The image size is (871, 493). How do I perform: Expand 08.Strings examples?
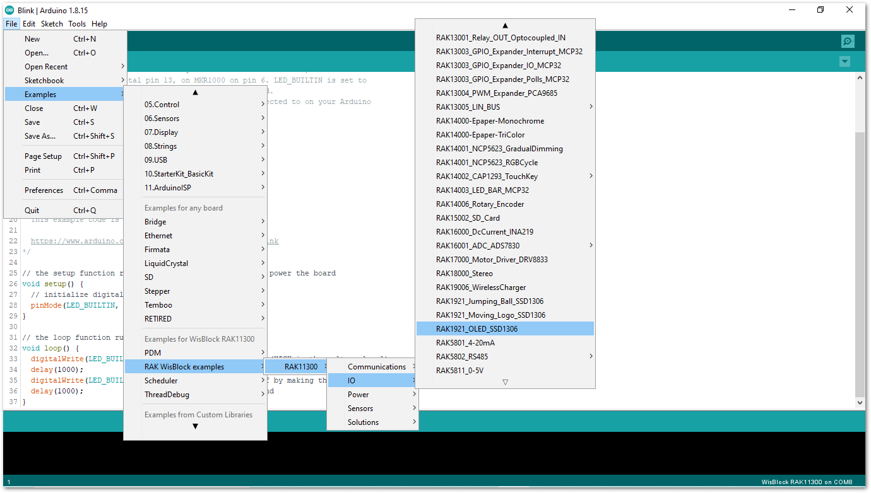[x=196, y=146]
